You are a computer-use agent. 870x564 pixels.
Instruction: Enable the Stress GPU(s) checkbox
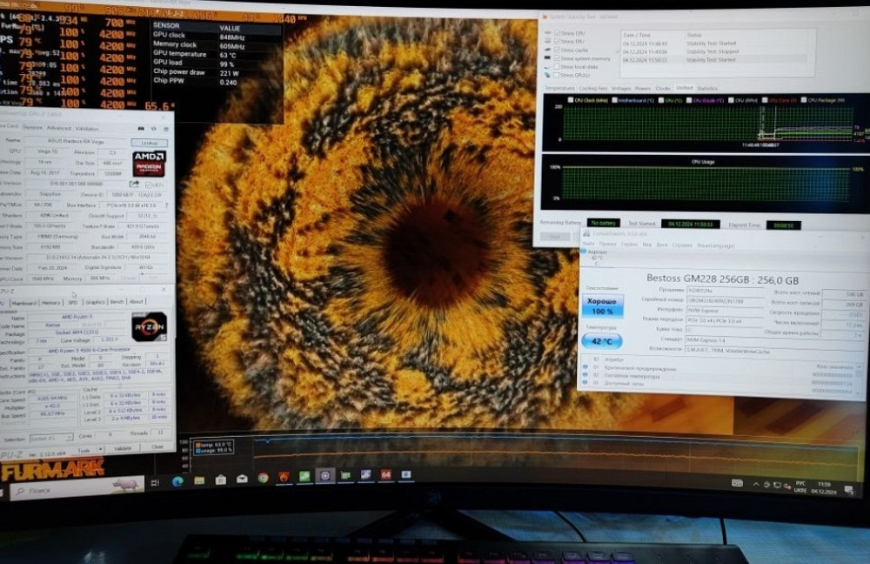(557, 75)
